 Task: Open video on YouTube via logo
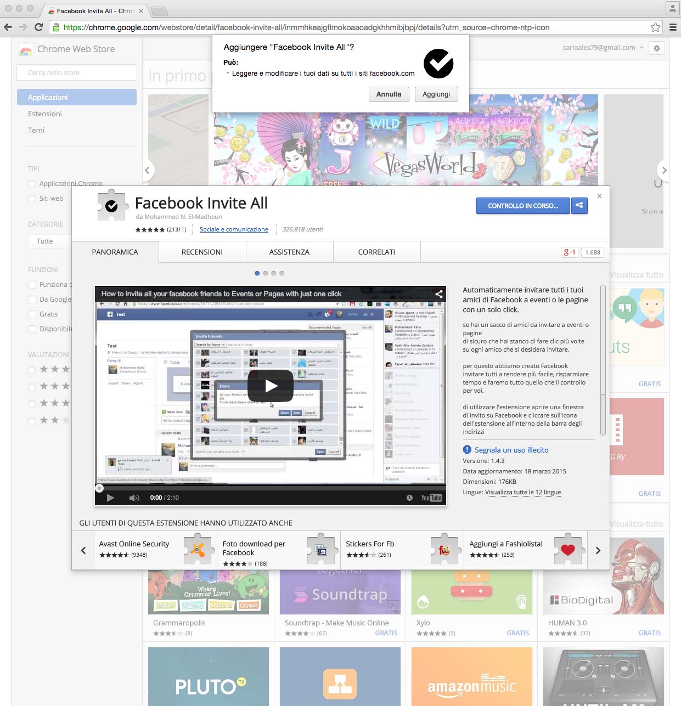click(x=431, y=498)
